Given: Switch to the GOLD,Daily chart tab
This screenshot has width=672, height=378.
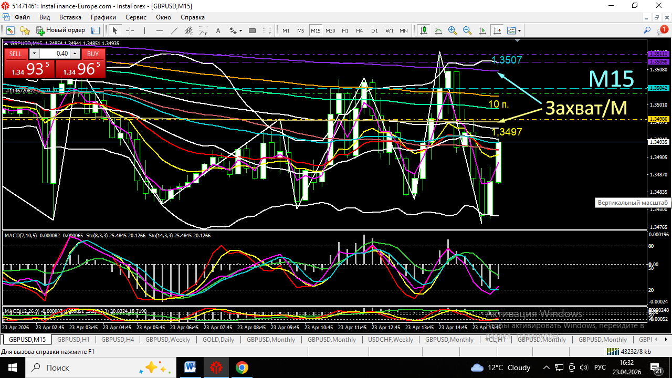Looking at the screenshot, I should pos(218,340).
